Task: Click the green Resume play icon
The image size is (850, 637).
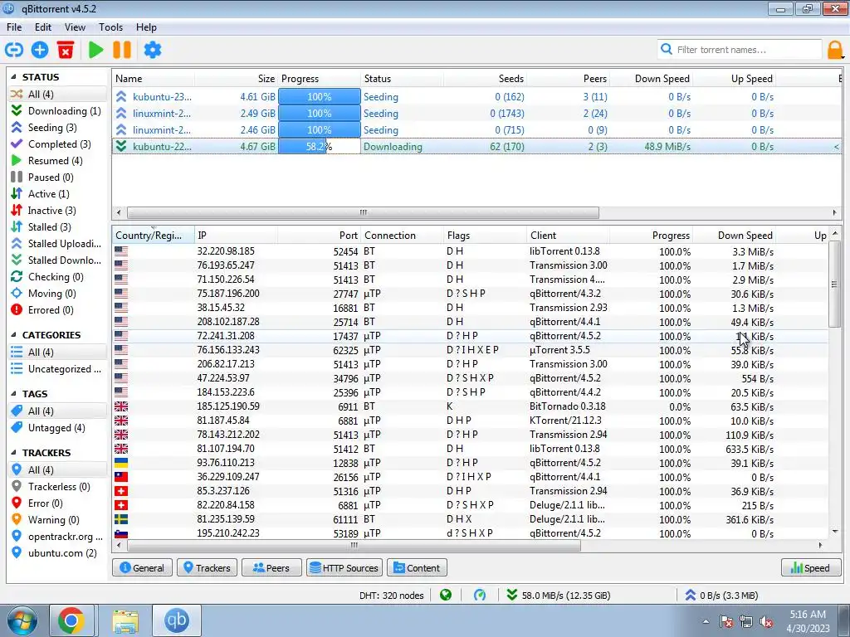Action: 96,50
